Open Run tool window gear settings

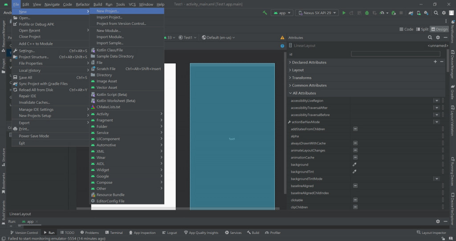click(438, 221)
